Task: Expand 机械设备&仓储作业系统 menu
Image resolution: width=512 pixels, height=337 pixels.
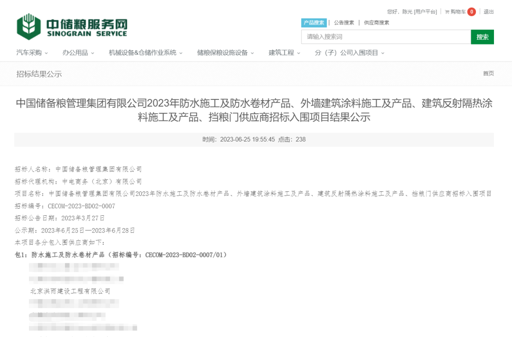Action: pyautogui.click(x=146, y=53)
